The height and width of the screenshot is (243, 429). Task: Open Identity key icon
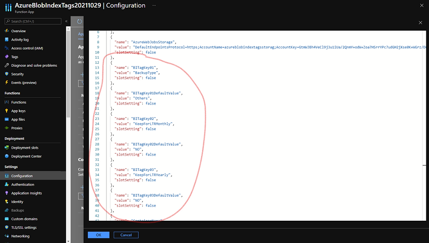[7, 202]
